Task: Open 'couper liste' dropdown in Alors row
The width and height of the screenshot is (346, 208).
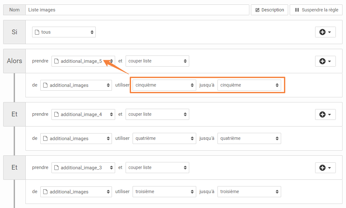Action: [157, 61]
